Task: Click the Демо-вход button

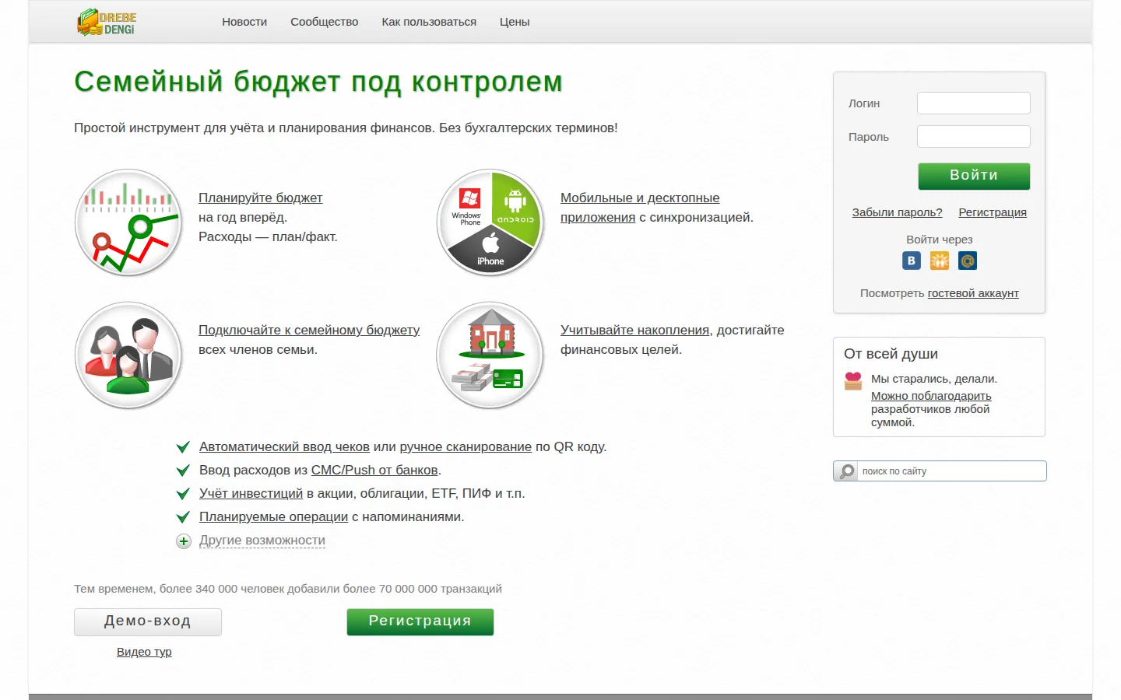Action: pyautogui.click(x=148, y=621)
